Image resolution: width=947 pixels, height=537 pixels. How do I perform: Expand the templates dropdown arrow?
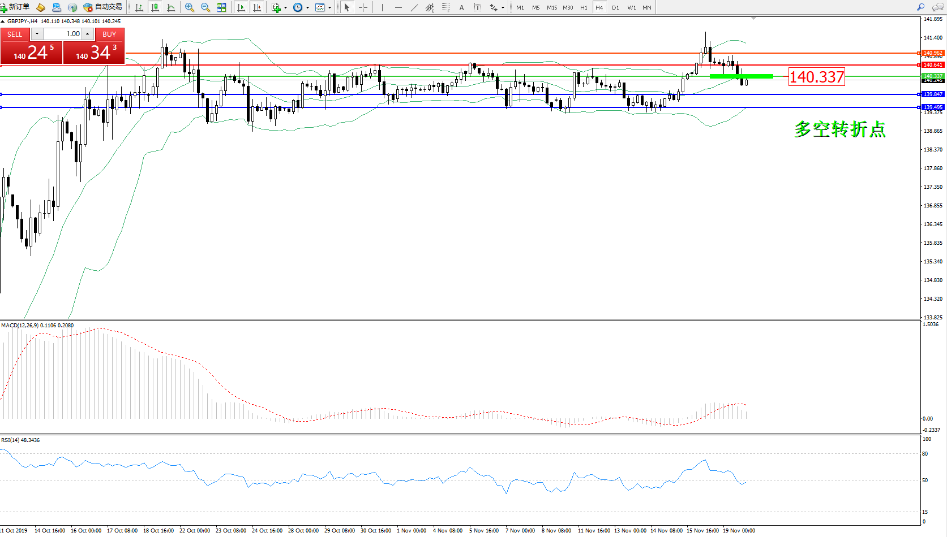click(x=329, y=8)
